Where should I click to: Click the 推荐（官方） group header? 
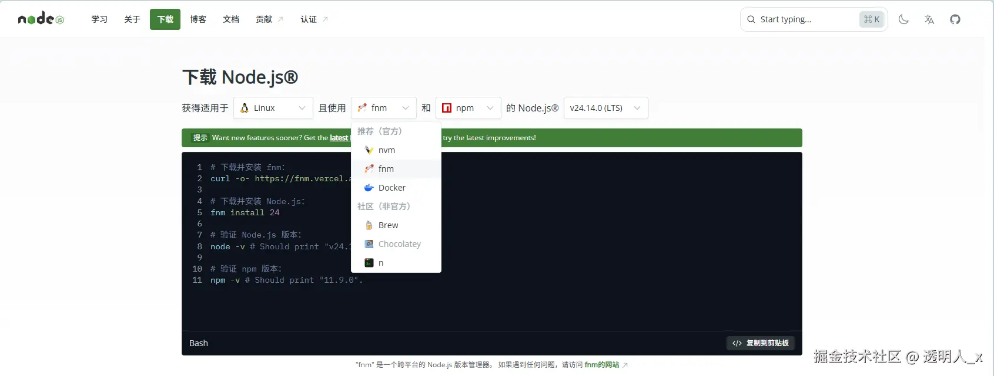click(x=380, y=131)
